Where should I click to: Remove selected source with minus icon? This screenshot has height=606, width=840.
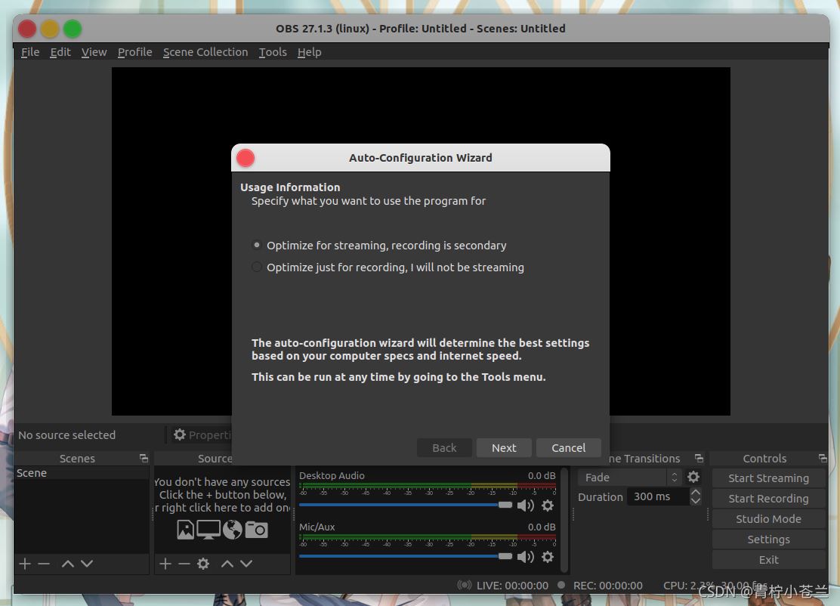click(x=184, y=564)
